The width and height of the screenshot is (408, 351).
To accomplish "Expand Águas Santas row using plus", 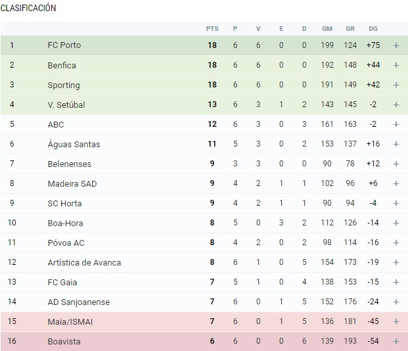I will tap(396, 144).
